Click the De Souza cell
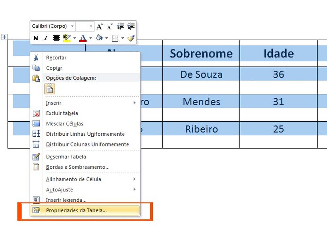Viewport: 327px width, 233px height. pos(201,81)
